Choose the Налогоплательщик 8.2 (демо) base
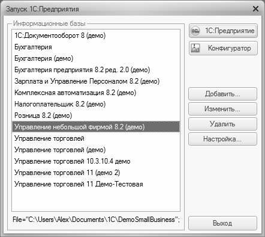The height and width of the screenshot is (237, 265). (x=96, y=104)
